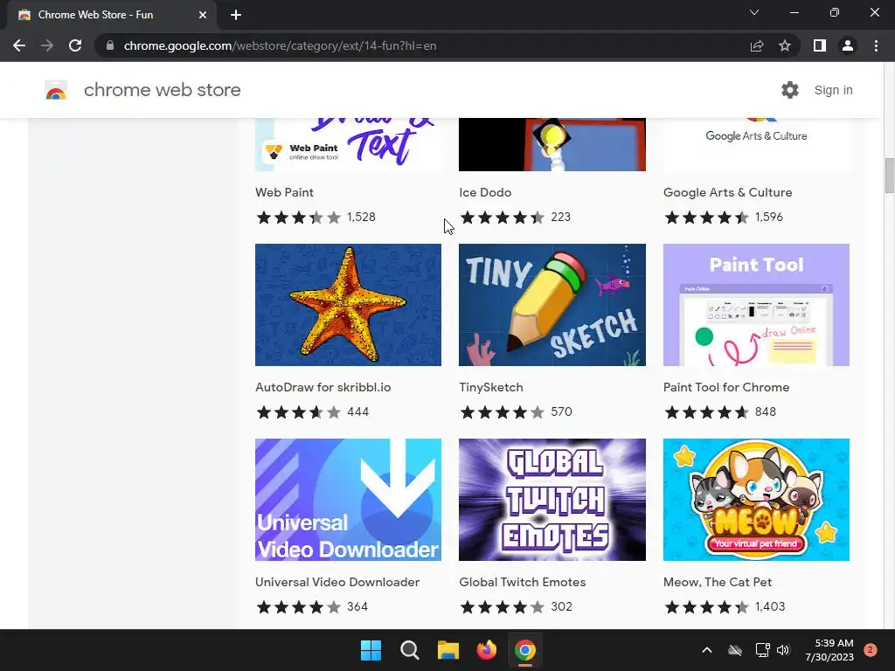Open File Explorer from the taskbar
This screenshot has width=895, height=671.
(448, 650)
